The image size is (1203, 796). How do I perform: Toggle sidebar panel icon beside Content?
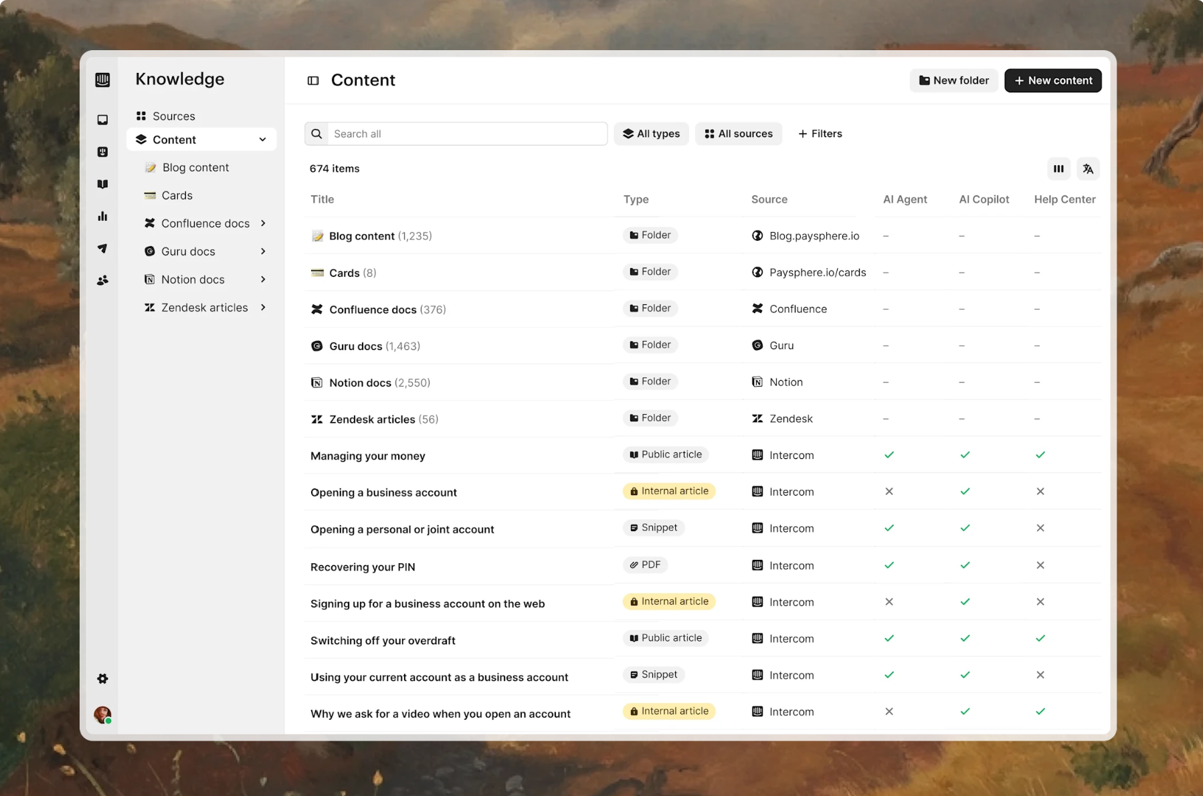click(313, 81)
